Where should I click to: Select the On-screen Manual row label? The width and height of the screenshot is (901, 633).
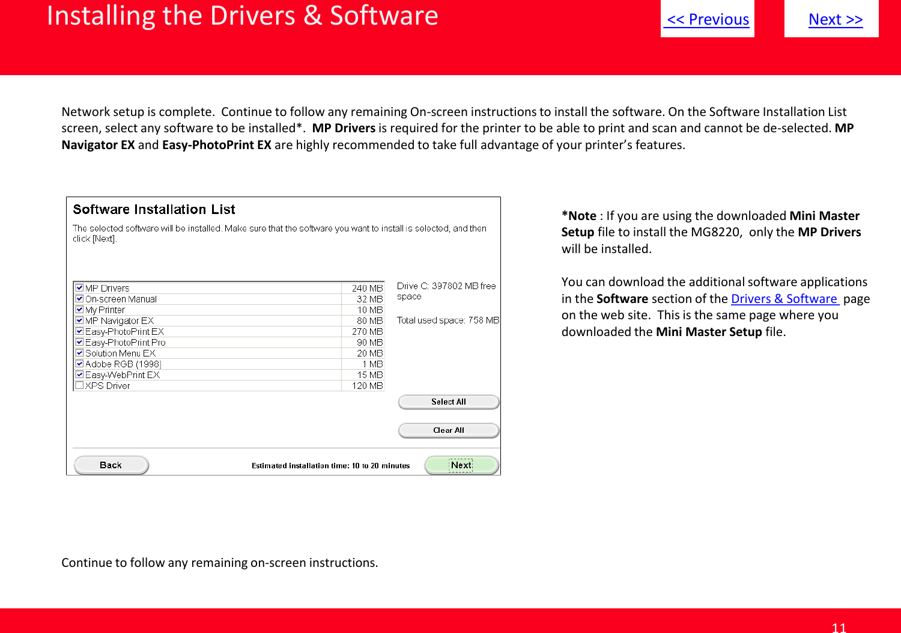(121, 299)
